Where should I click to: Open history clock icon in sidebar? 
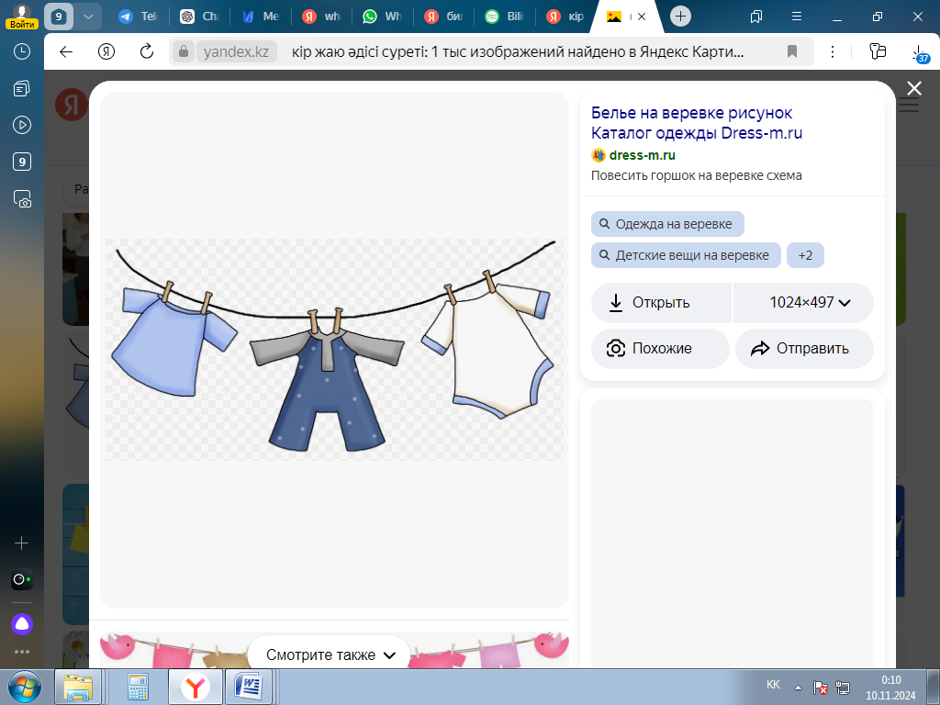pos(22,51)
